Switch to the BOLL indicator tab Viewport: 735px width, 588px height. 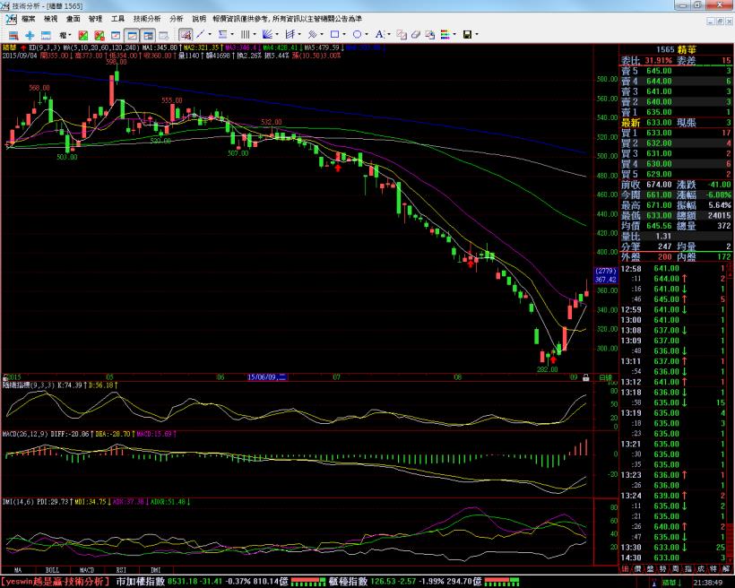click(52, 569)
